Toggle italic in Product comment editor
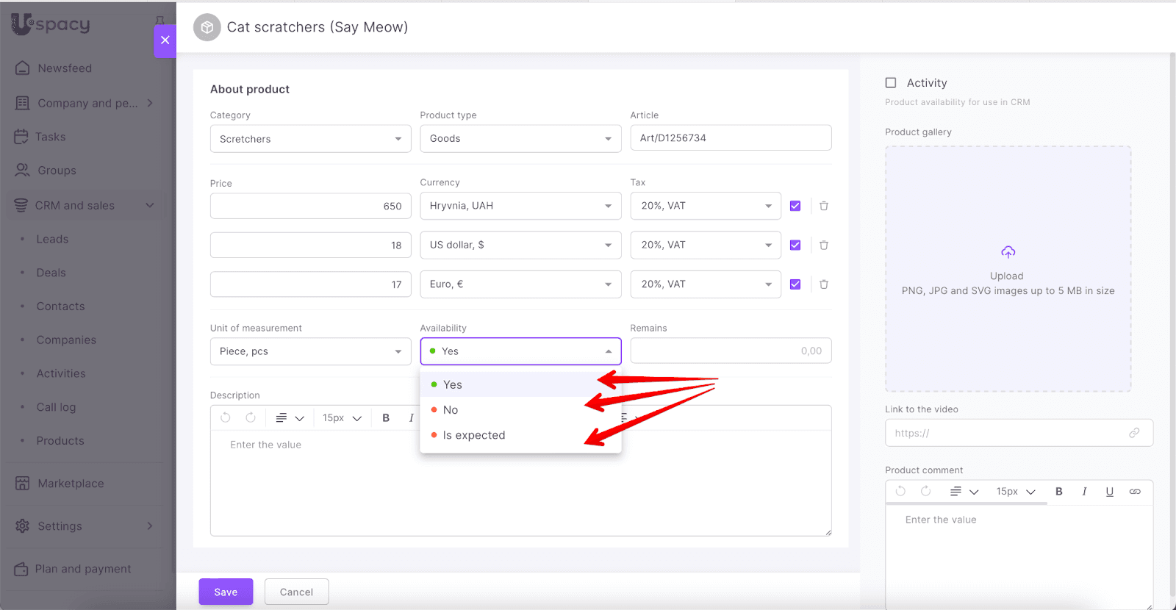Screen dimensions: 1176x610 tap(1084, 492)
